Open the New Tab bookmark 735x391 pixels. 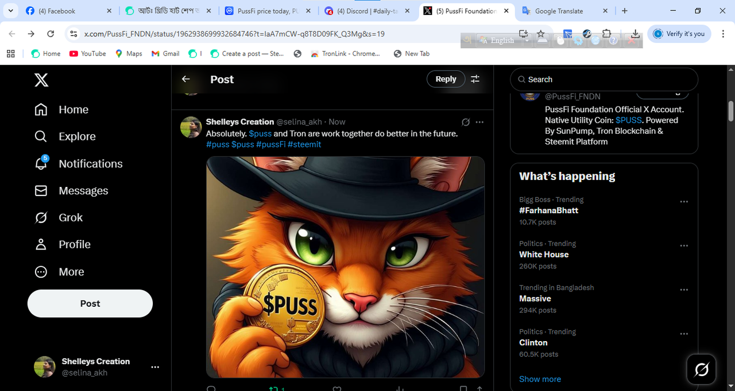point(411,53)
